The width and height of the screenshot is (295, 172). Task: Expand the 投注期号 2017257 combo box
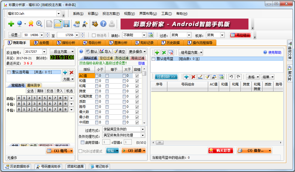[x=44, y=52]
